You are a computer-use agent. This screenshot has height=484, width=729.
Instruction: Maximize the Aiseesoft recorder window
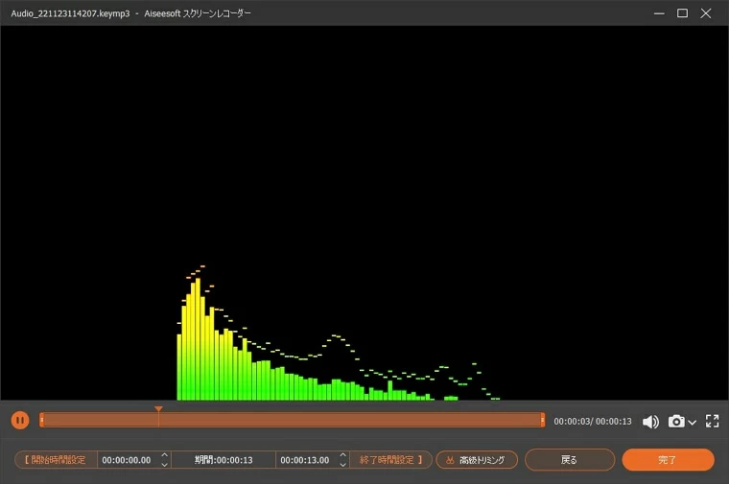click(682, 13)
